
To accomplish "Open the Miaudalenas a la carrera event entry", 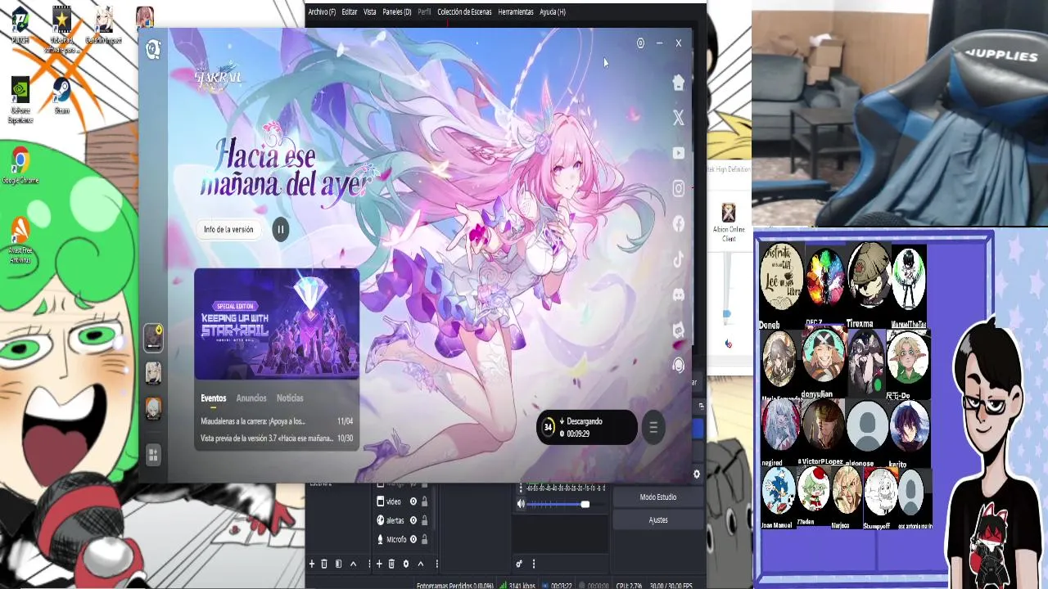I will pyautogui.click(x=277, y=421).
